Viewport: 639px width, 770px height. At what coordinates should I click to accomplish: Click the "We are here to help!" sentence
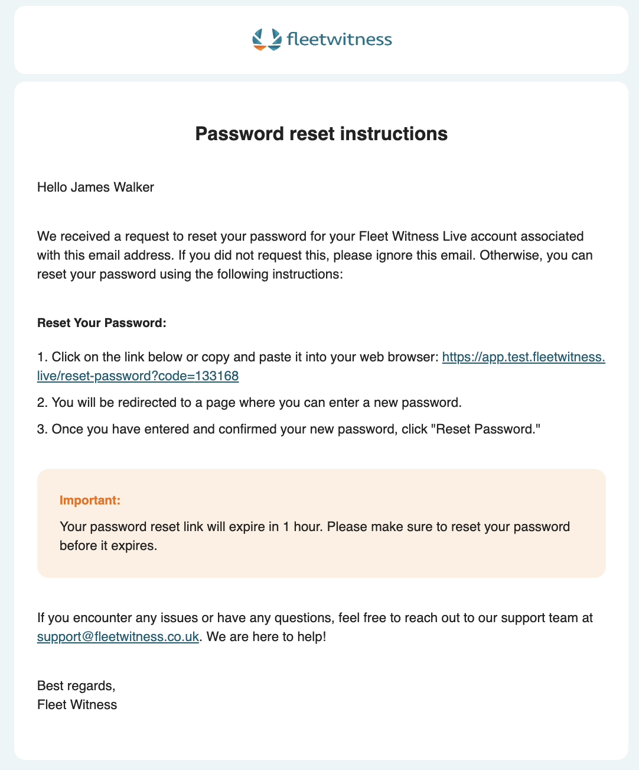266,637
